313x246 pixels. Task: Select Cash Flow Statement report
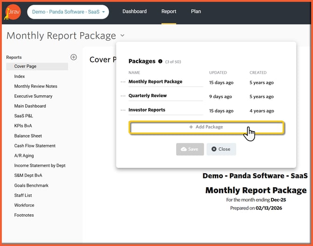[35, 146]
